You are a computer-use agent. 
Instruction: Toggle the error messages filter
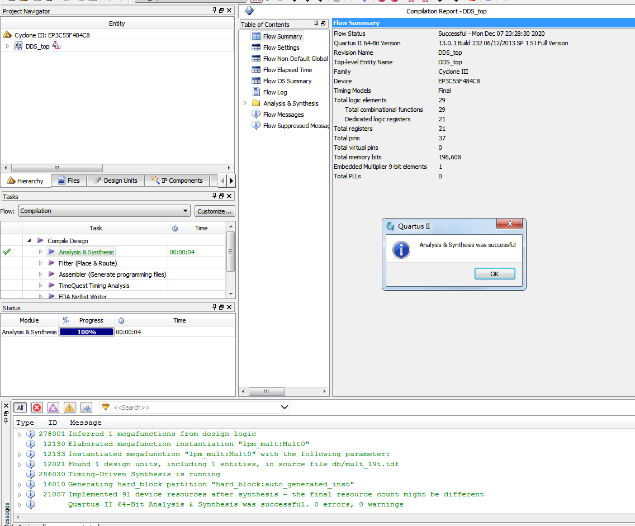click(x=37, y=408)
